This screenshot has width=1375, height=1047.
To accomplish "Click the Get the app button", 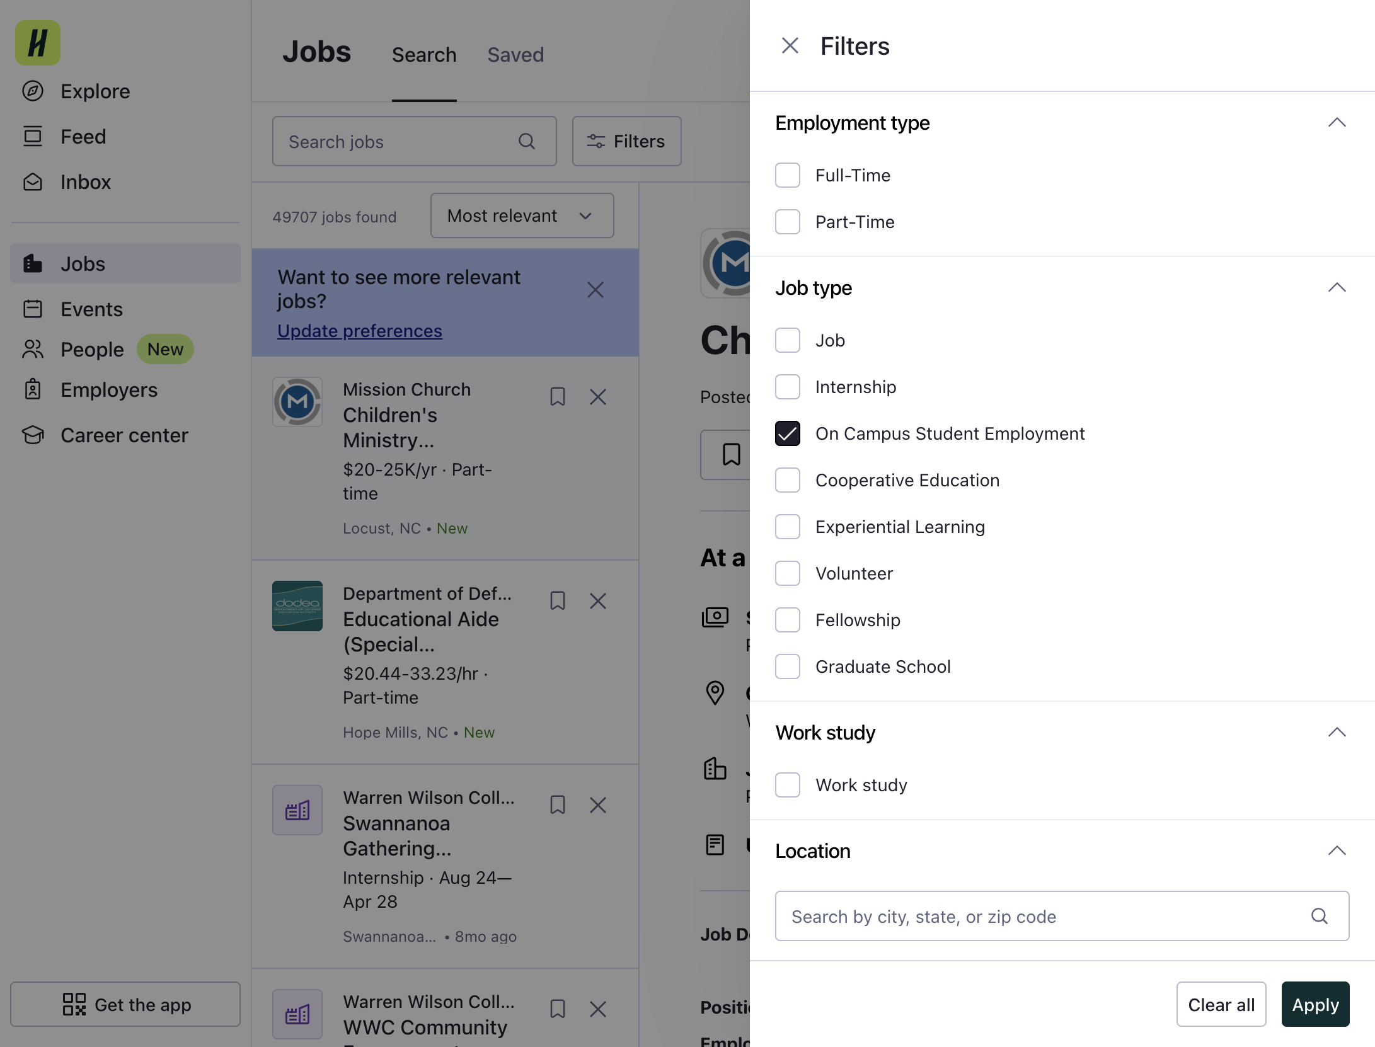I will pyautogui.click(x=125, y=1004).
